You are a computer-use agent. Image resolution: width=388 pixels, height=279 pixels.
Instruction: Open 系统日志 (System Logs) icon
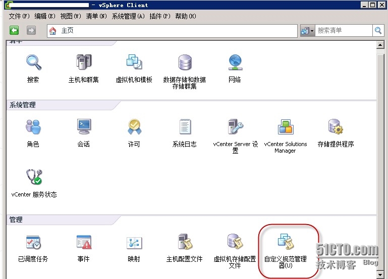point(185,126)
